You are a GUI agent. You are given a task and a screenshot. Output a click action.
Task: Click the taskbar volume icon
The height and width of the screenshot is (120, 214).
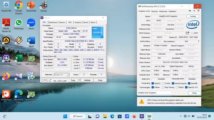(x=189, y=116)
